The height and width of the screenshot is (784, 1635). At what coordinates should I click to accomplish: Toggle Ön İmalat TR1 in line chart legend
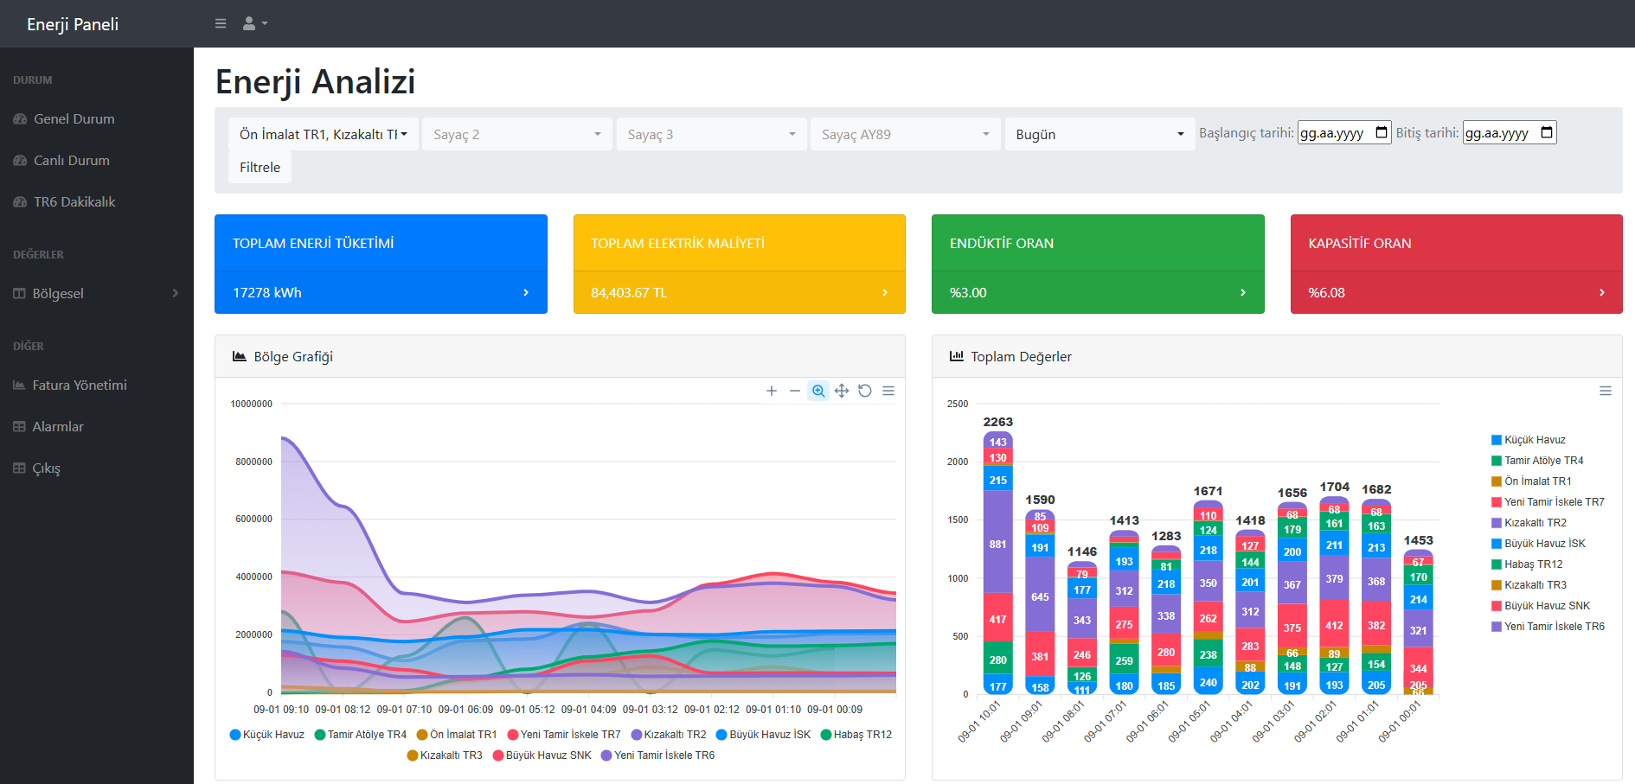(457, 735)
